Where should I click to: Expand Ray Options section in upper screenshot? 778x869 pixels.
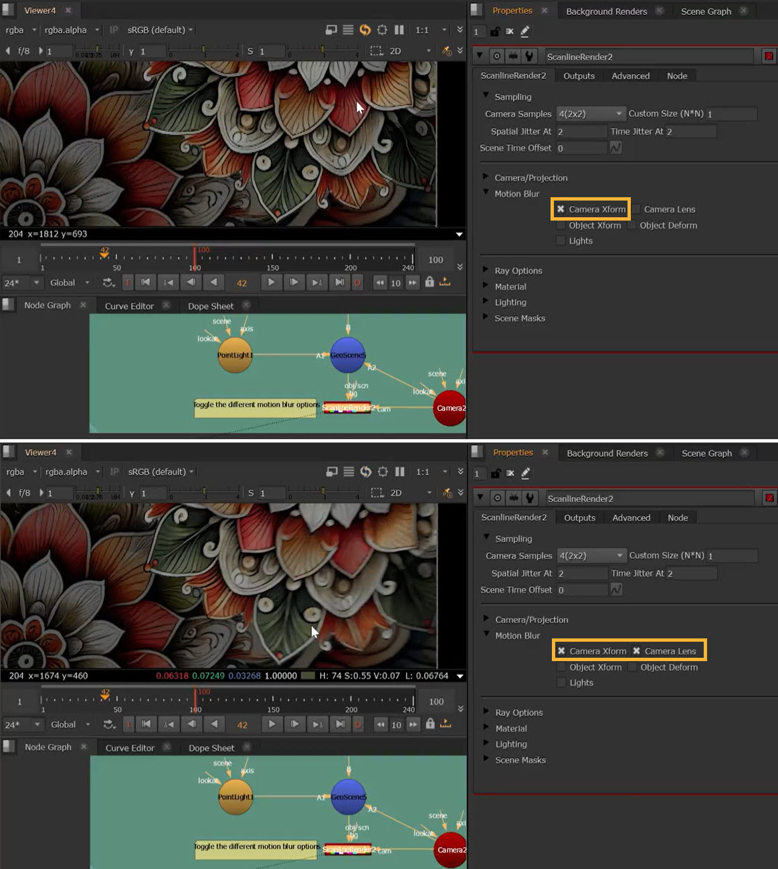[486, 269]
